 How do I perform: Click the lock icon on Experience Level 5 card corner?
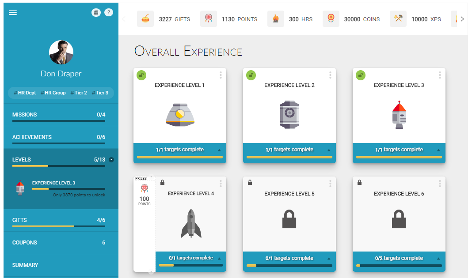pyautogui.click(x=250, y=182)
